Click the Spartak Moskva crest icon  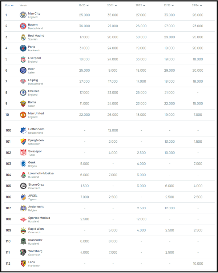23,219
